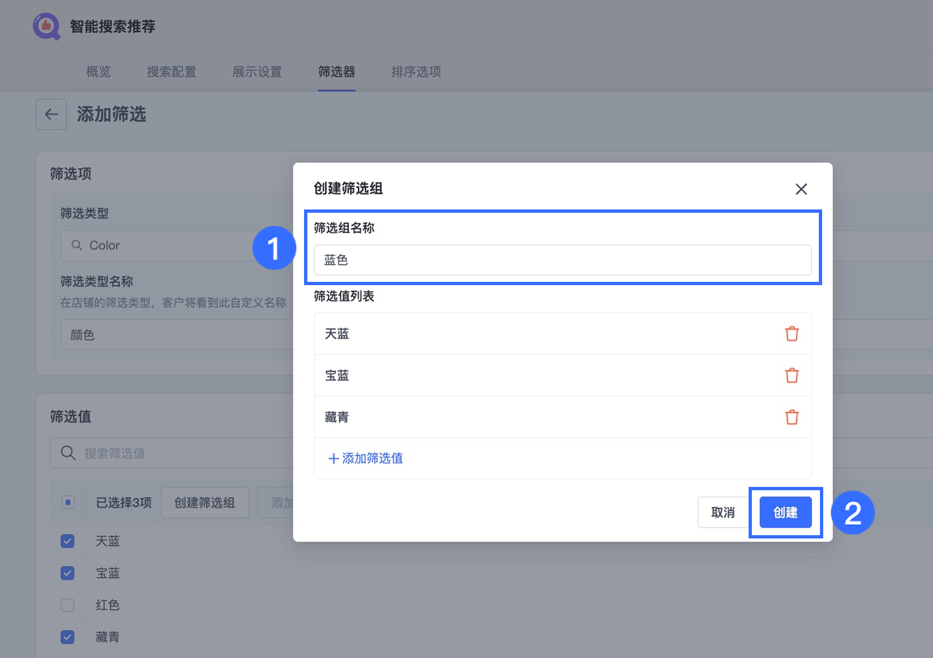Open the 排序选项 tab
The image size is (933, 658).
point(416,72)
